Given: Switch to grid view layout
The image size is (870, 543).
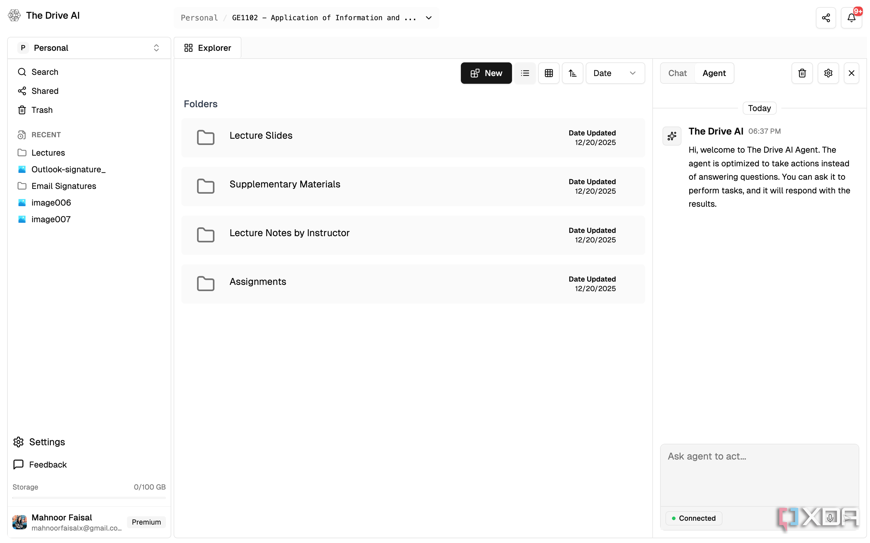Looking at the screenshot, I should (549, 73).
